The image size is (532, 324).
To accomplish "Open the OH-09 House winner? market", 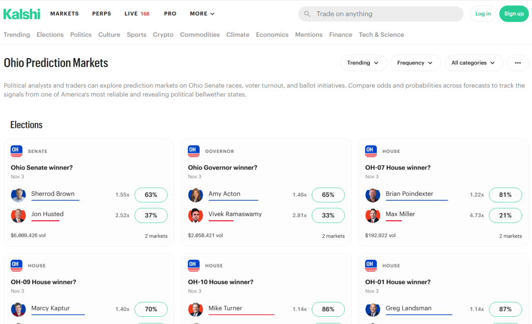I will [x=44, y=282].
